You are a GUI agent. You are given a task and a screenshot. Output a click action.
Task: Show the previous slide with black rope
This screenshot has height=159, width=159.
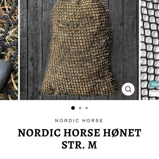[9, 50]
